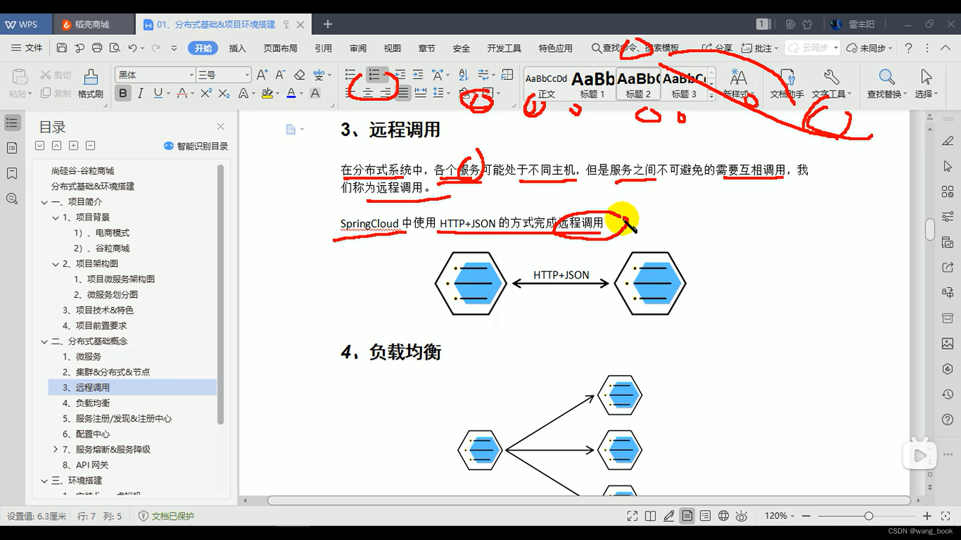Collapse the 二、分布式基础概念 outline section
Image resolution: width=961 pixels, height=540 pixels.
click(x=44, y=341)
